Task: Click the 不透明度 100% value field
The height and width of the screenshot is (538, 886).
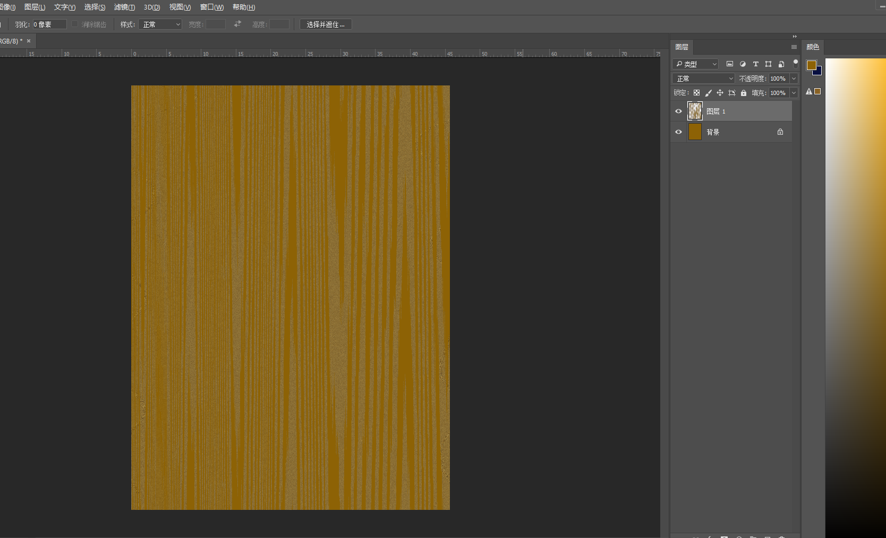Action: click(779, 79)
